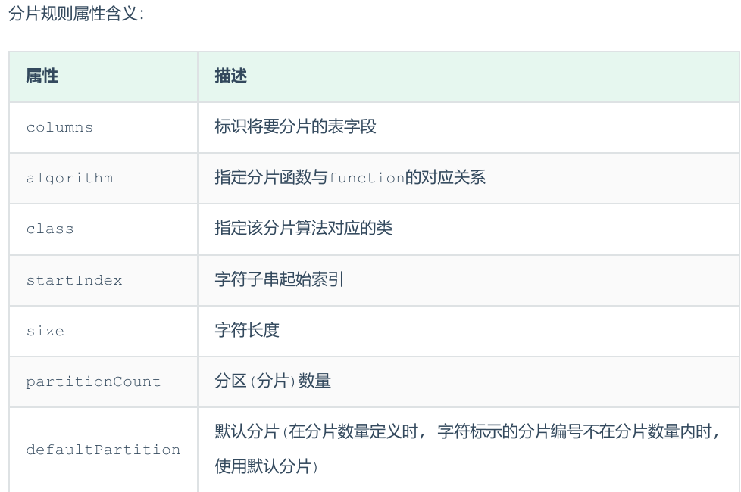This screenshot has height=492, width=741.
Task: Click the description 标识将要分片的表字段
Action: pos(295,127)
